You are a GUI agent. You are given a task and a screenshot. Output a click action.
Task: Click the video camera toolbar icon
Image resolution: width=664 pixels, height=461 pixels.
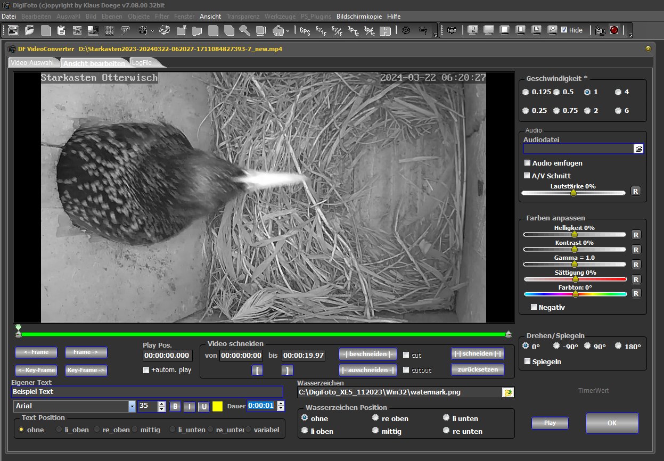click(x=600, y=30)
